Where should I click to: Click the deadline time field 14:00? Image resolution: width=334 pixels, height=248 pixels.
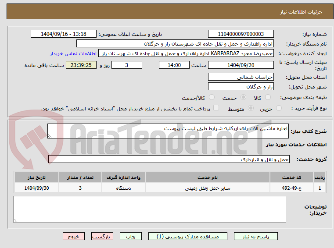(174, 65)
